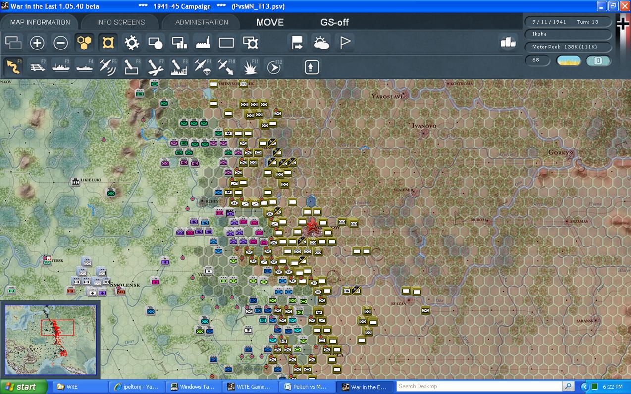631x394 pixels.
Task: Click the pennant flag outline icon
Action: tap(345, 43)
